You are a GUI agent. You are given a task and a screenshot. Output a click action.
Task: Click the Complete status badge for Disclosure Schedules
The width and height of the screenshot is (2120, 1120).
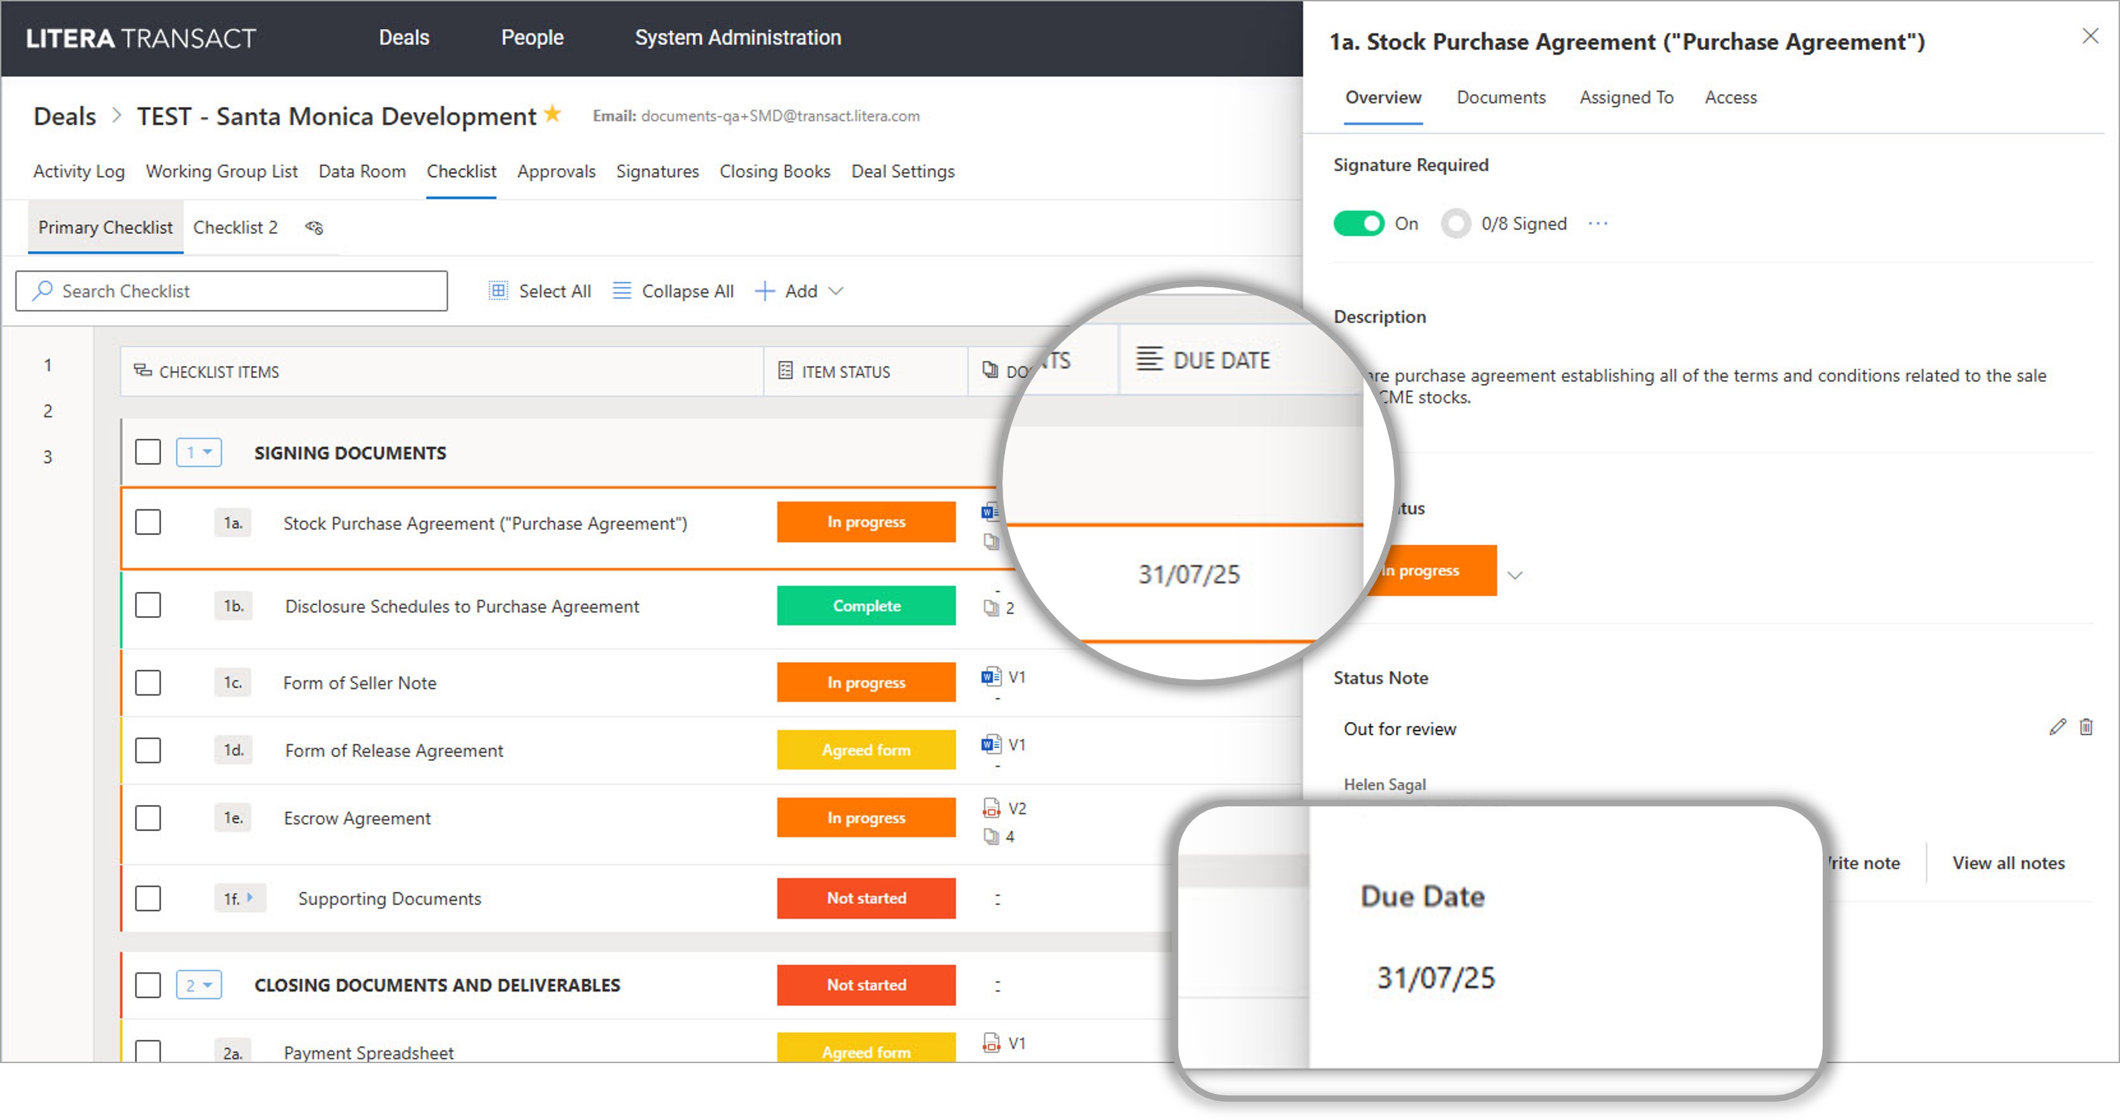click(x=866, y=606)
